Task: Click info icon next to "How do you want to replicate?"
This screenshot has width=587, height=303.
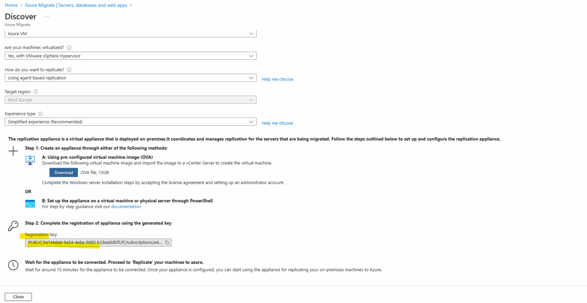Action: [x=69, y=69]
